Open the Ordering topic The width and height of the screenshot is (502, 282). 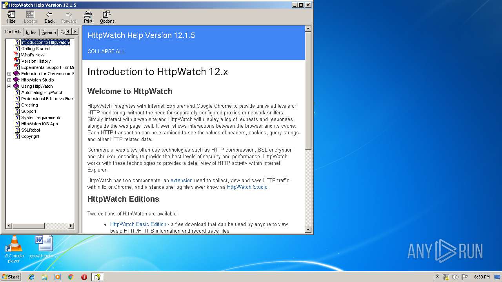(29, 105)
